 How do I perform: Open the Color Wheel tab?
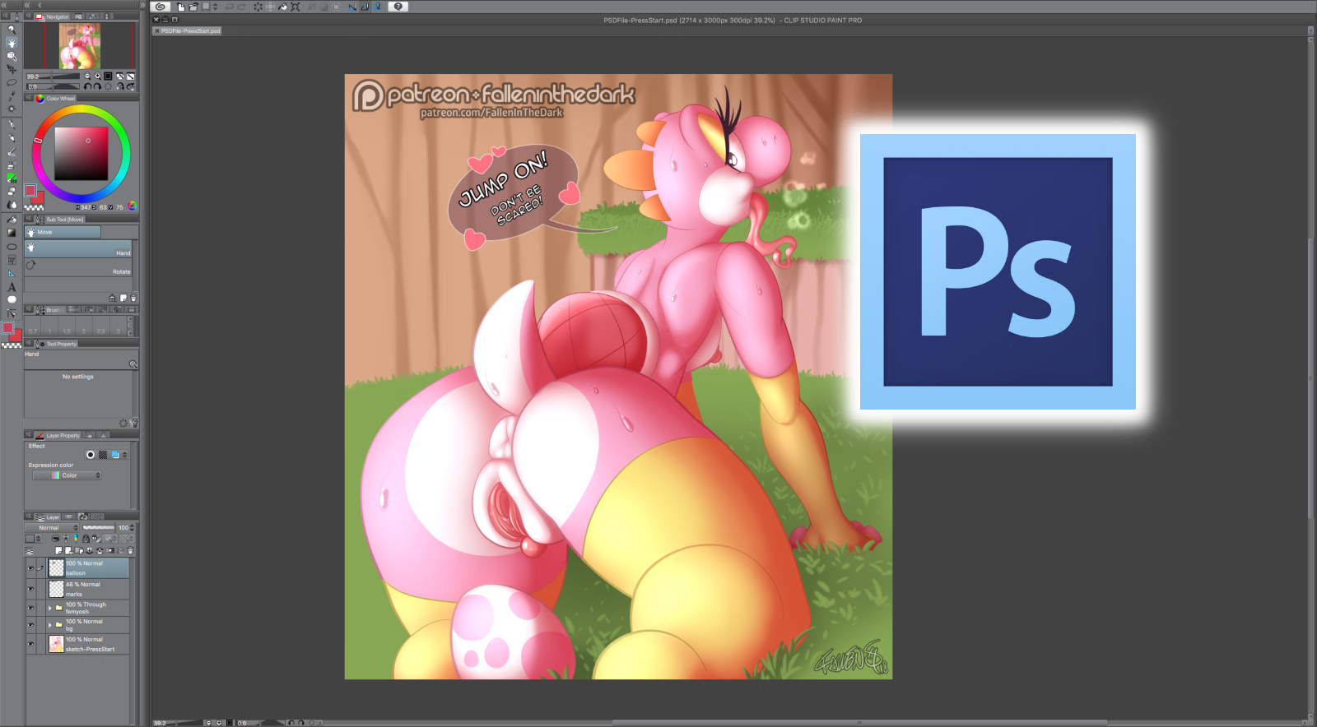point(55,99)
